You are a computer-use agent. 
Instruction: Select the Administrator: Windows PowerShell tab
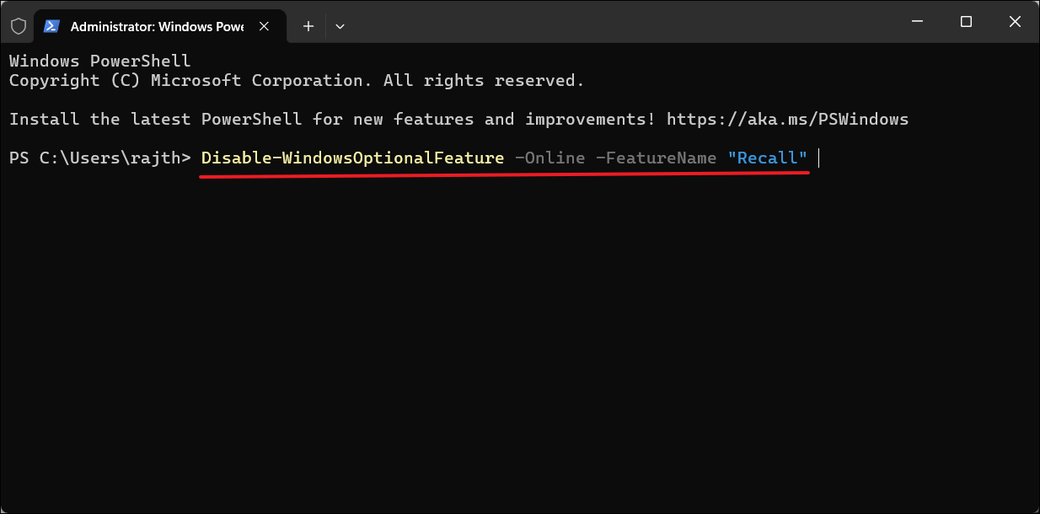point(157,26)
